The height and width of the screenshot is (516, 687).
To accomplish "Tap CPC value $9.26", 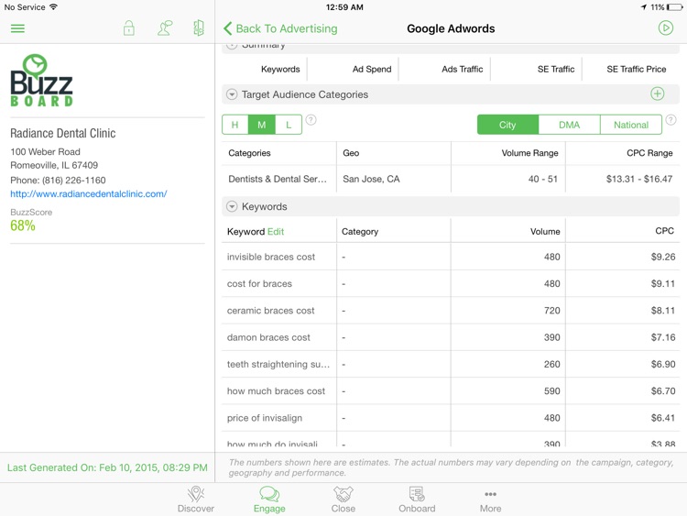I will [663, 257].
